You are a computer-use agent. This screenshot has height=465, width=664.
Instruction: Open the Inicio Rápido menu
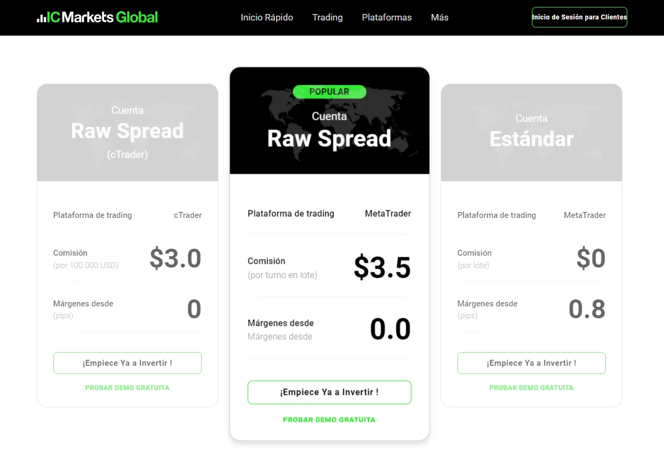(267, 17)
